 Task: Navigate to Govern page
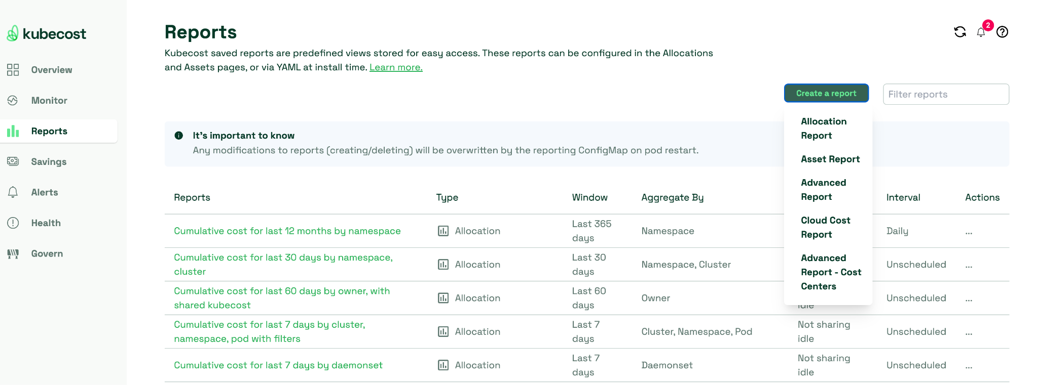tap(47, 253)
